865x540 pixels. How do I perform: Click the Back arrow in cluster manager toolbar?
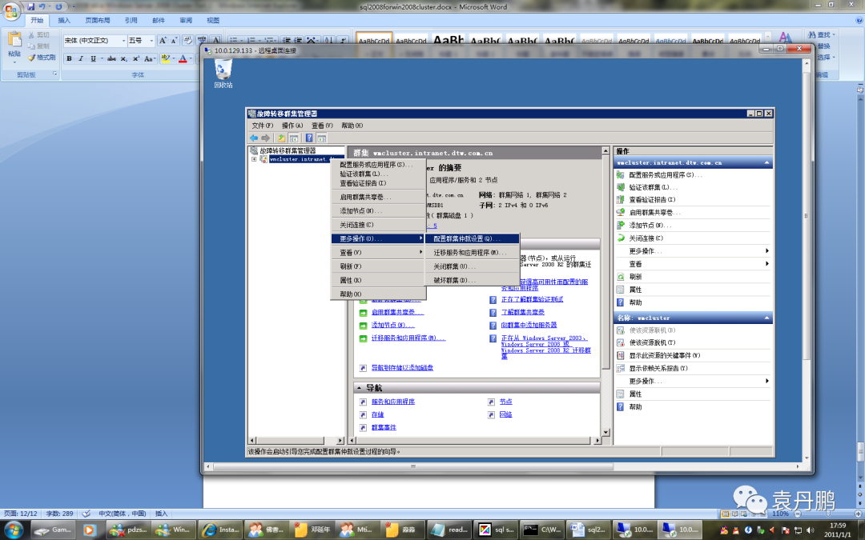click(254, 138)
